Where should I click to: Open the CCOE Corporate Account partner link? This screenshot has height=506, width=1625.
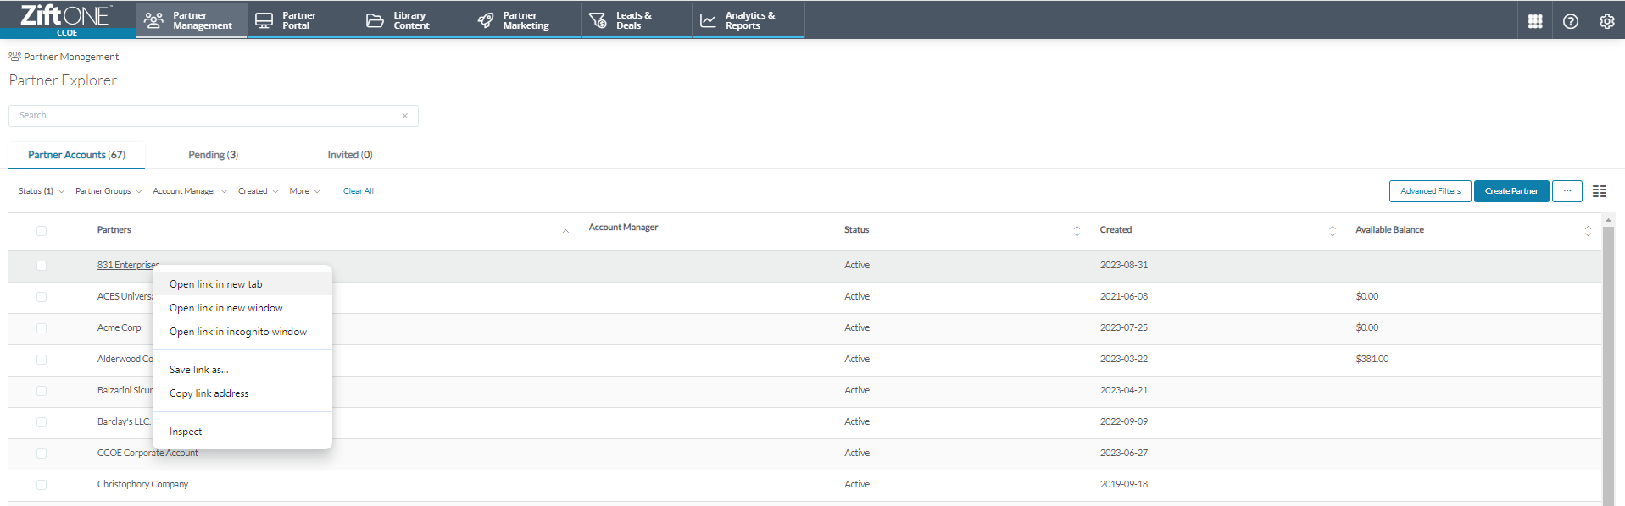tap(147, 453)
